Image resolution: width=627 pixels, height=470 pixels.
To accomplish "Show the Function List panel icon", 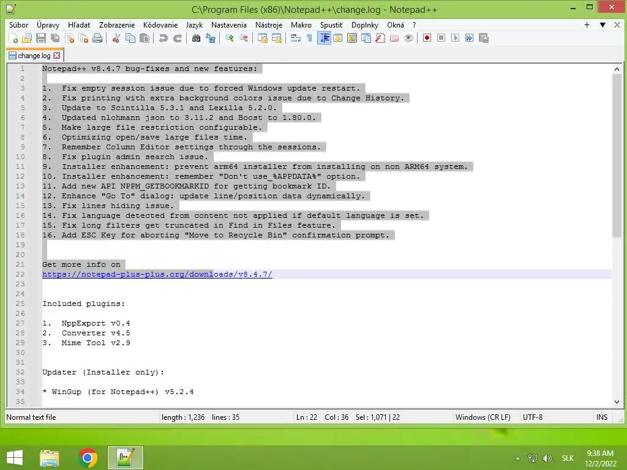I will coord(380,38).
